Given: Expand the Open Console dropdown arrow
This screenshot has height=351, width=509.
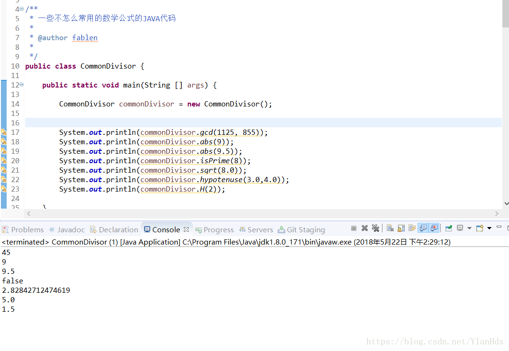Looking at the screenshot, I should click(489, 228).
